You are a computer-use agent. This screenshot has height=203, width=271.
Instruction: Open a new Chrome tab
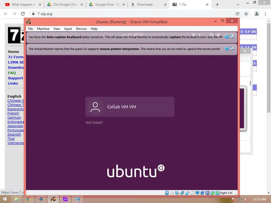pyautogui.click(x=217, y=4)
